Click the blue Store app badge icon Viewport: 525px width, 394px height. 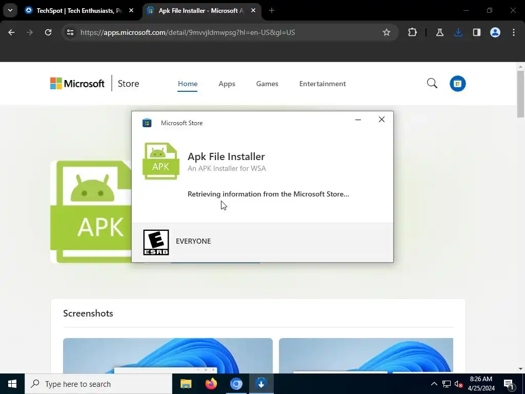pyautogui.click(x=457, y=84)
